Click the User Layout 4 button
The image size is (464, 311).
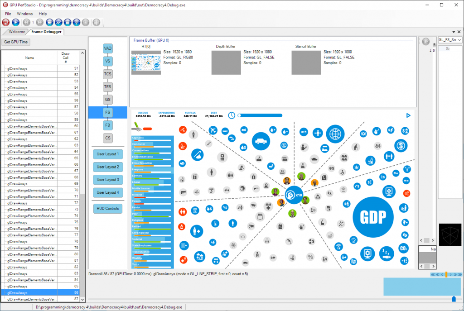[108, 192]
